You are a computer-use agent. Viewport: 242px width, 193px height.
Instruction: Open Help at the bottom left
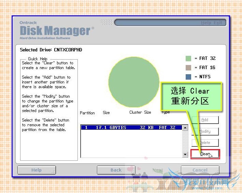coord(37,170)
